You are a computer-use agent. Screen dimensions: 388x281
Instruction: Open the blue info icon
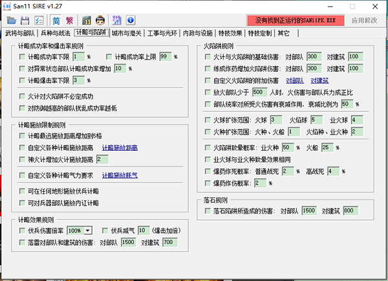[x=130, y=21]
